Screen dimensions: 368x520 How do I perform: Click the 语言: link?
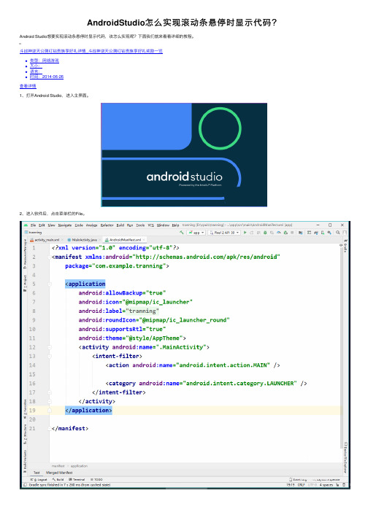[x=35, y=71]
